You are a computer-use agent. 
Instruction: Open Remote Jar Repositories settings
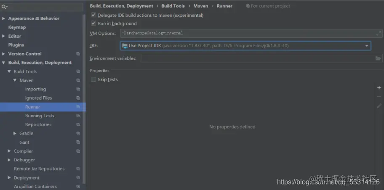click(x=39, y=169)
